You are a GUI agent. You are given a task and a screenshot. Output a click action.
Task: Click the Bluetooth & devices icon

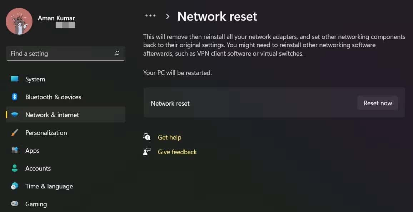point(15,97)
